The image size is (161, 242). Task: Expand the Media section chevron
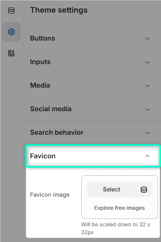[147, 85]
